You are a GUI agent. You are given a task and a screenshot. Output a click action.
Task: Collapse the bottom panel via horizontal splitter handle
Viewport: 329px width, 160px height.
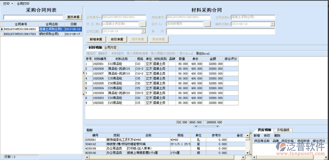[206, 126]
